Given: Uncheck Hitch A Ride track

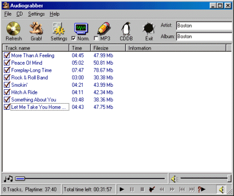Looking at the screenshot, I should 7,92.
